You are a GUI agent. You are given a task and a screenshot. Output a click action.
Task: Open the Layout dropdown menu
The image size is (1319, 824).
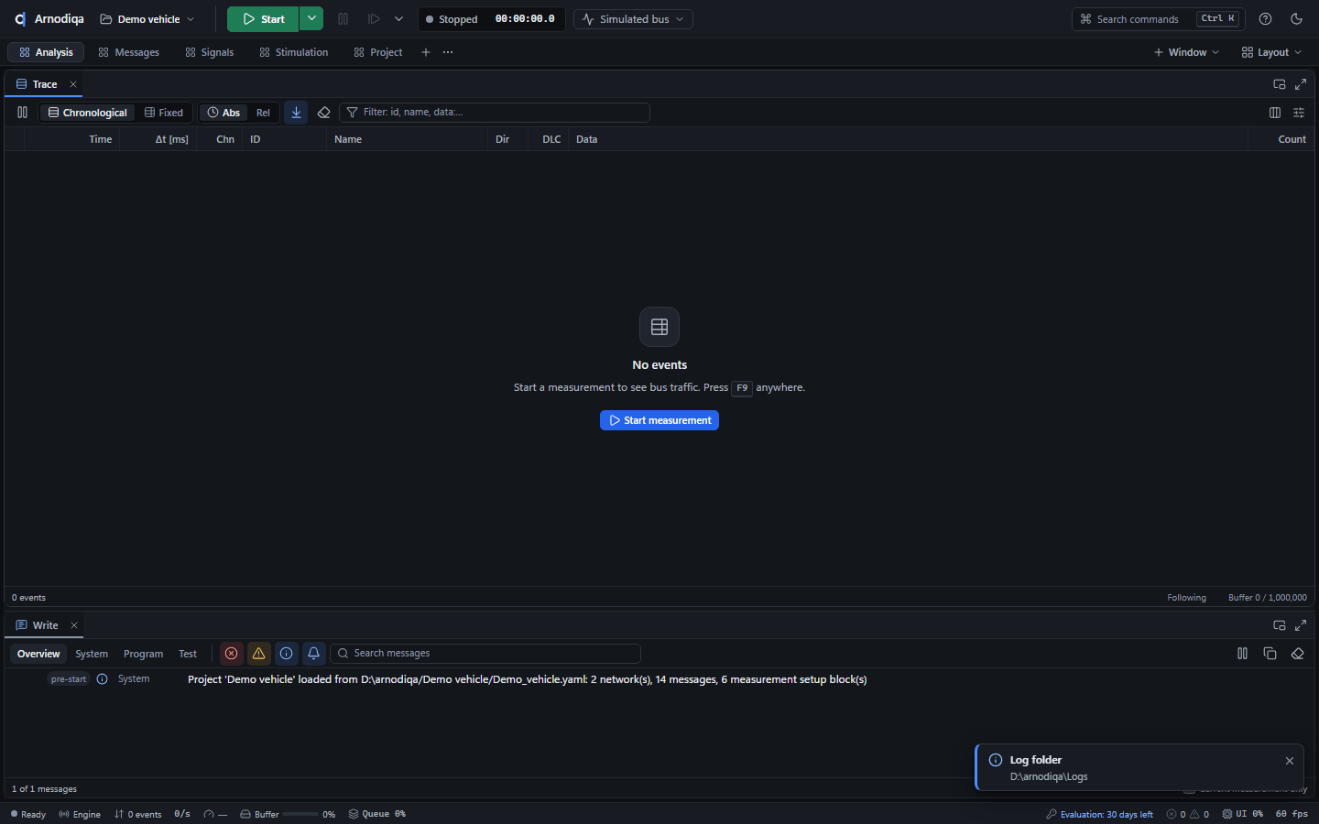click(1271, 52)
